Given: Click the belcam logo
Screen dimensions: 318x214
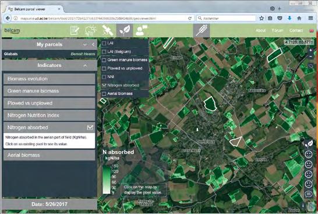Looking at the screenshot, I should (12, 31).
